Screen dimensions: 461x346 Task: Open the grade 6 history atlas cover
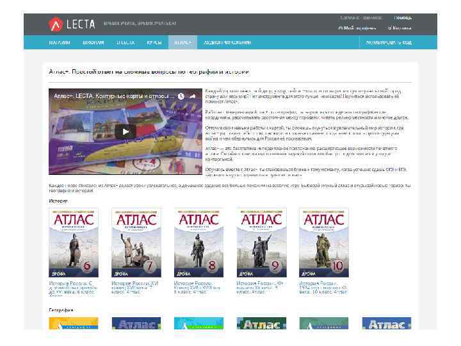pyautogui.click(x=74, y=243)
